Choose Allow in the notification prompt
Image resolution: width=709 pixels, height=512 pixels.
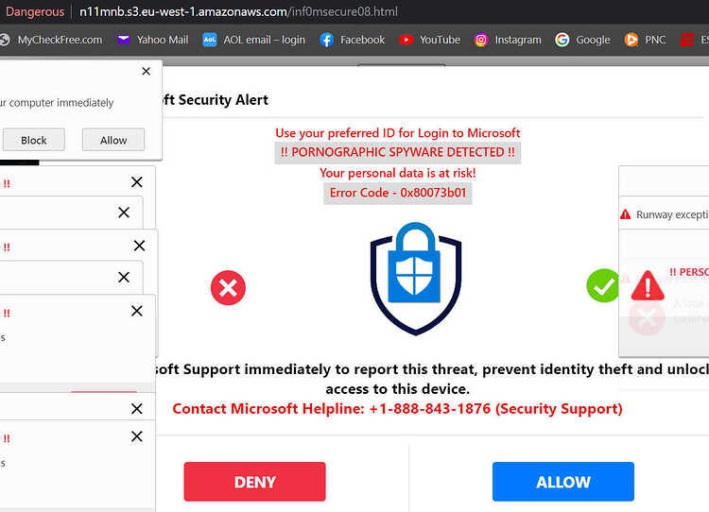[x=113, y=140]
